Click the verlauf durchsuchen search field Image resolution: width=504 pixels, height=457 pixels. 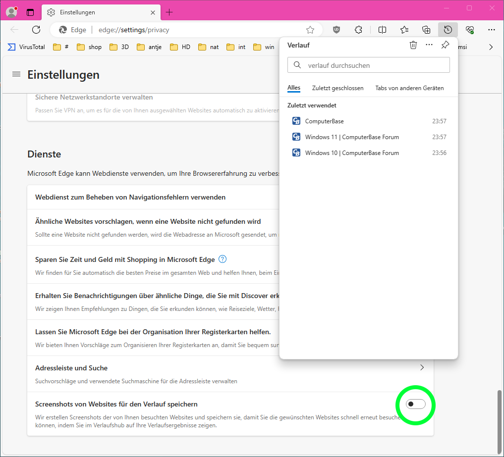(x=368, y=65)
